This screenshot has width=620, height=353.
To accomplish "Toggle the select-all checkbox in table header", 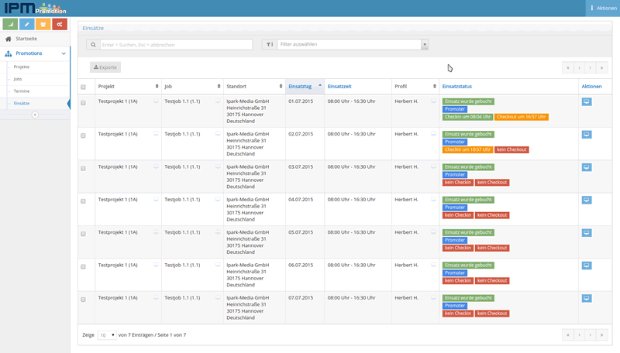I will [x=84, y=87].
